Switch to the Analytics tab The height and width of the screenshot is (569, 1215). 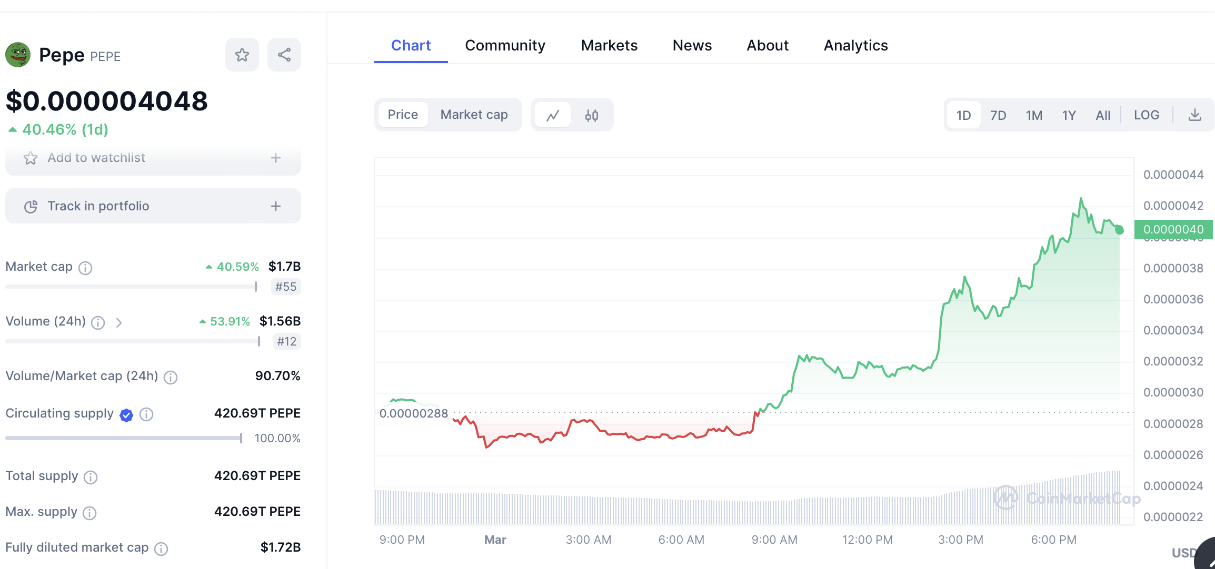click(x=855, y=45)
